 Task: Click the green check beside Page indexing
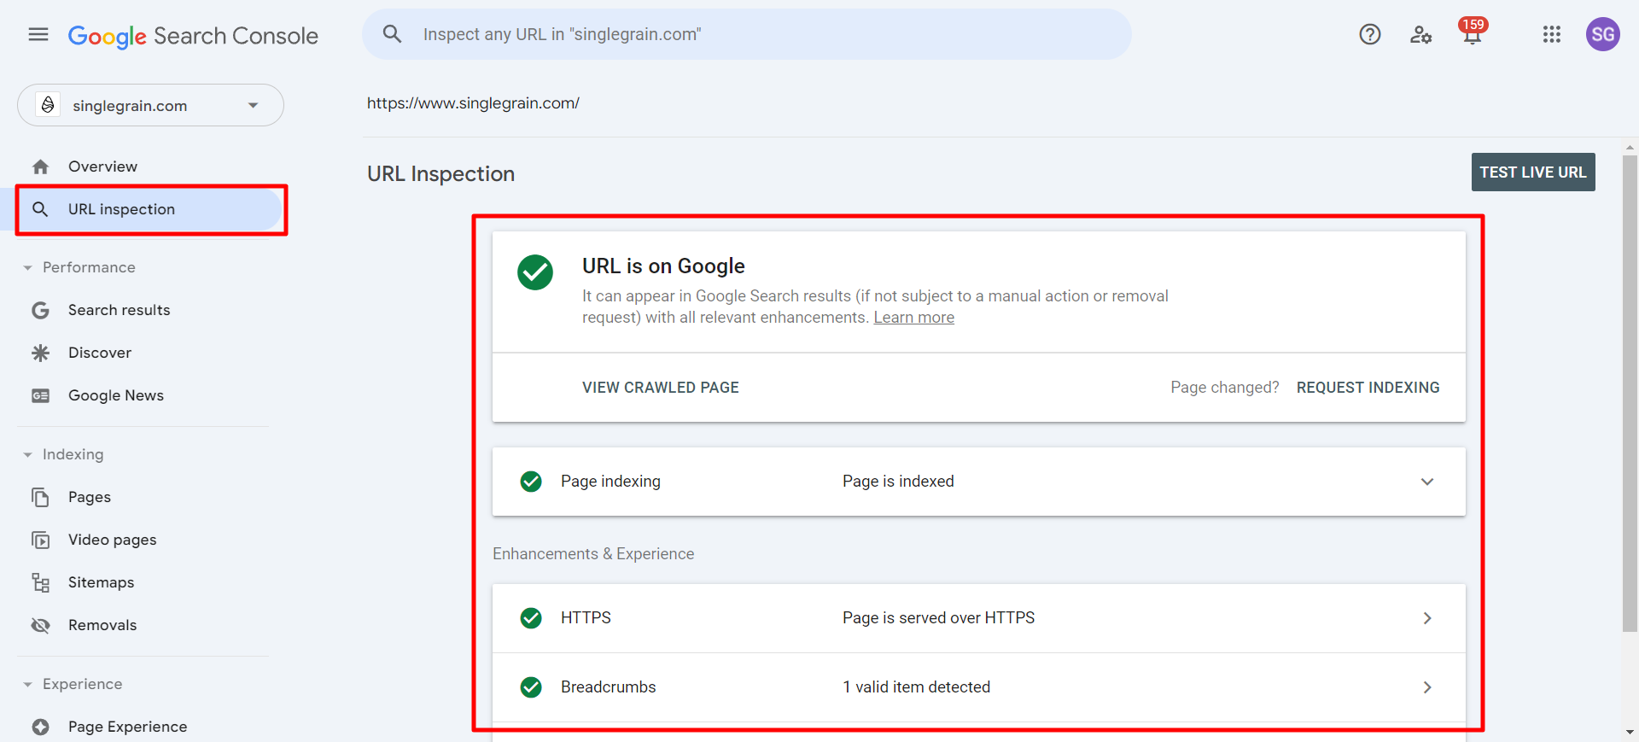pyautogui.click(x=531, y=482)
